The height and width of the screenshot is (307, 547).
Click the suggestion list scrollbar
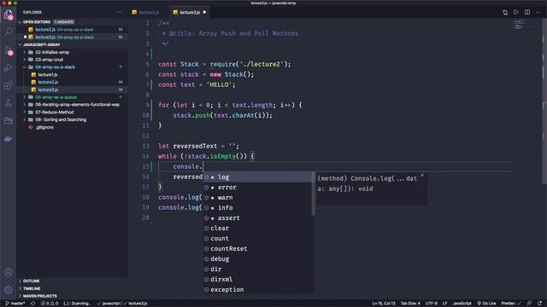(x=314, y=194)
